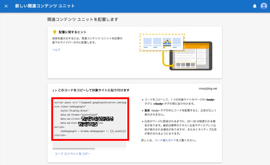This screenshot has width=270, height=165.
Task: Open the notifications bell
Action: click(255, 6)
